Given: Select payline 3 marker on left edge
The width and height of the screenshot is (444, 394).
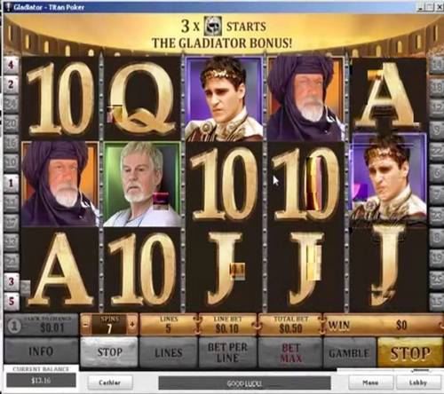Looking at the screenshot, I should 11,281.
